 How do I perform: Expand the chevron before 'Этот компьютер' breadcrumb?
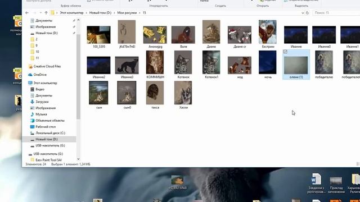pos(57,13)
